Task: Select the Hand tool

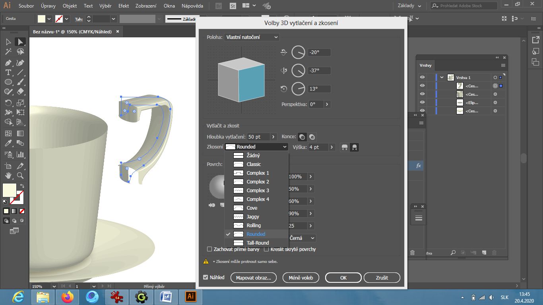Action: pos(8,176)
